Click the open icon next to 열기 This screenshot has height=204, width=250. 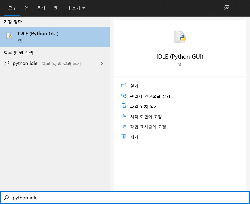pos(124,86)
